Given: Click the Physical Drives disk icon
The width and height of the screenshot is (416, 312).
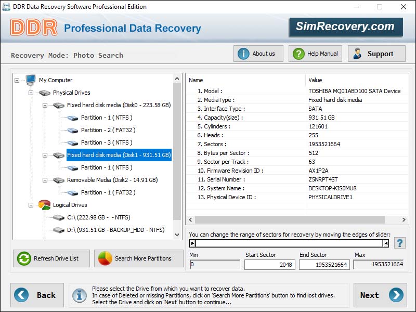Looking at the screenshot, I should click(x=45, y=93).
